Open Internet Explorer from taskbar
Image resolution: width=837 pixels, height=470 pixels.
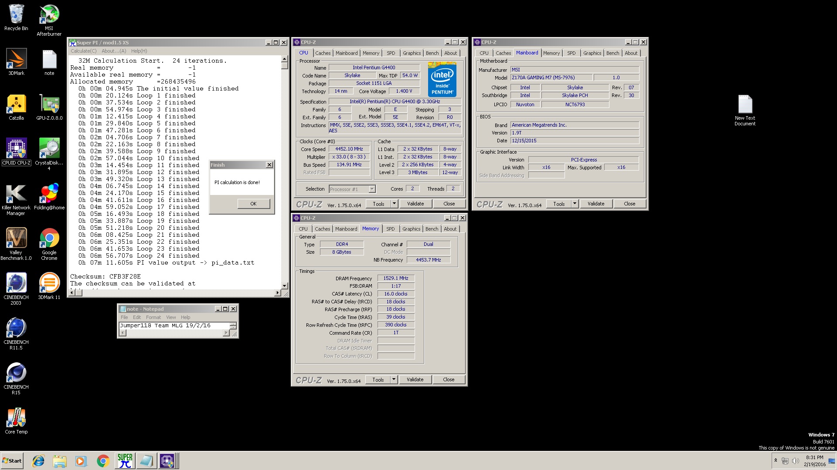click(38, 461)
